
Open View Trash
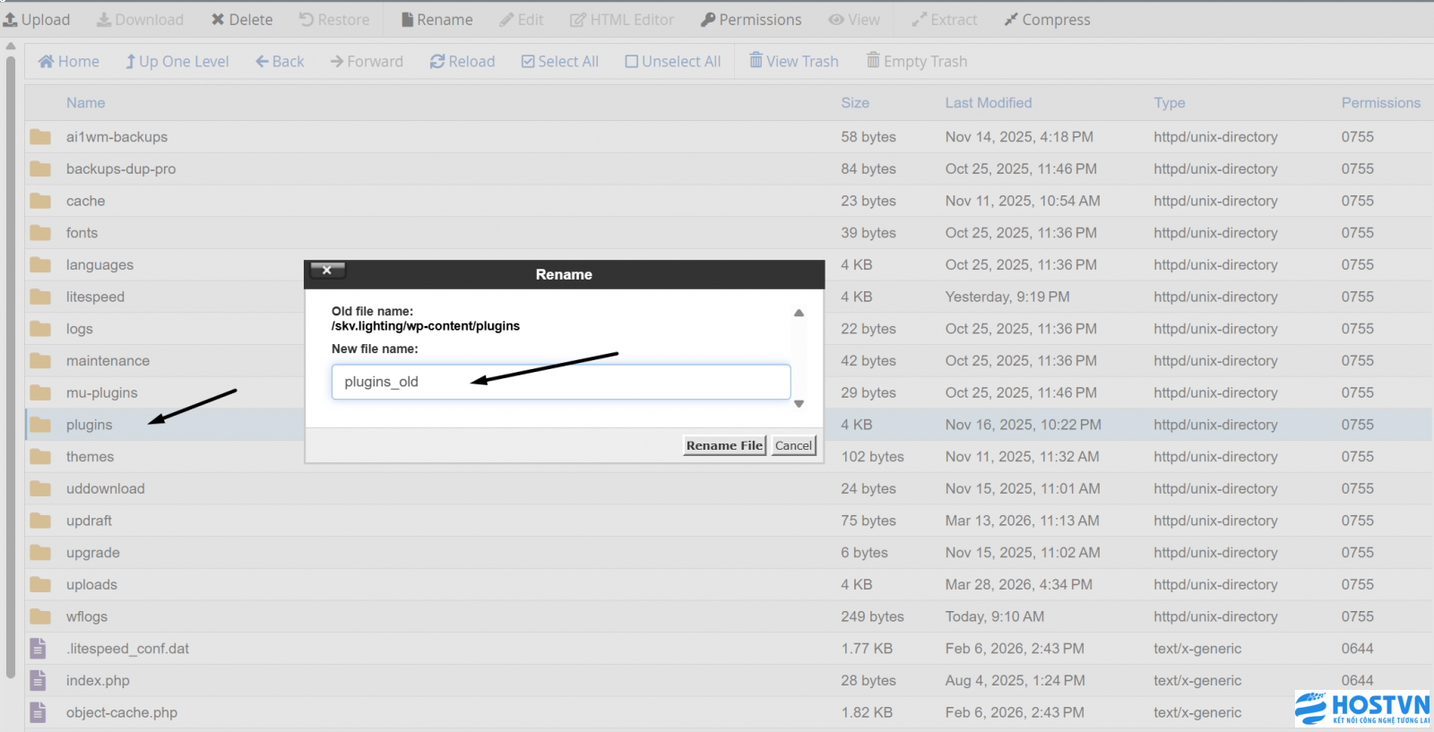pos(793,62)
